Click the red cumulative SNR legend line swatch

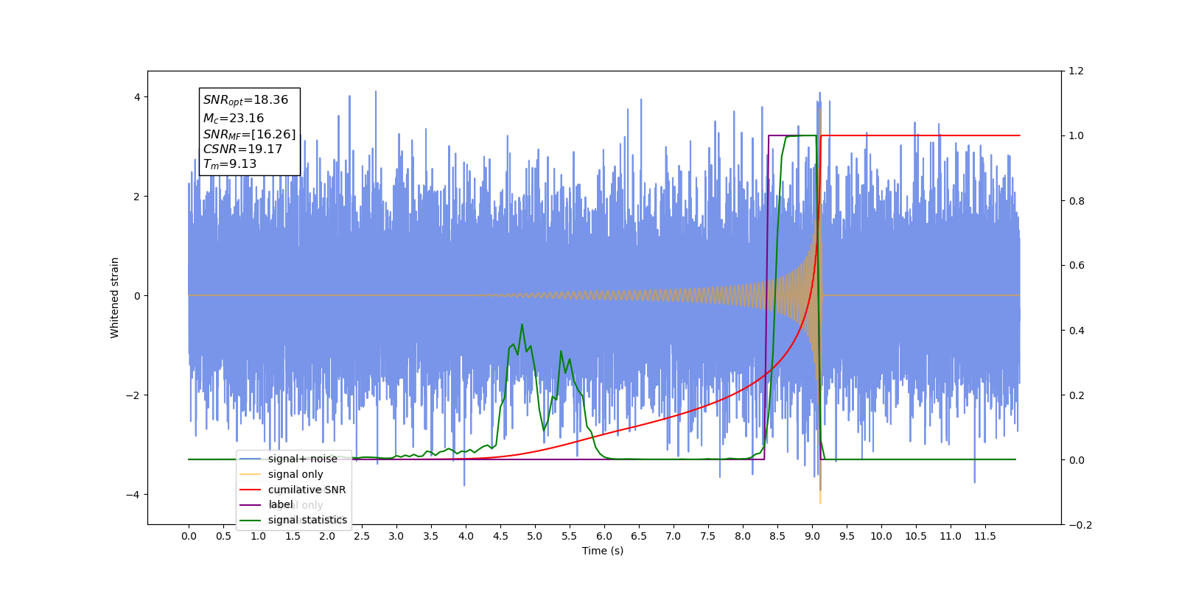(251, 490)
